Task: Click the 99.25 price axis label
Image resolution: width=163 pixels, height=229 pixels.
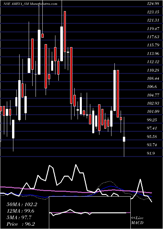Action: [x=152, y=120]
